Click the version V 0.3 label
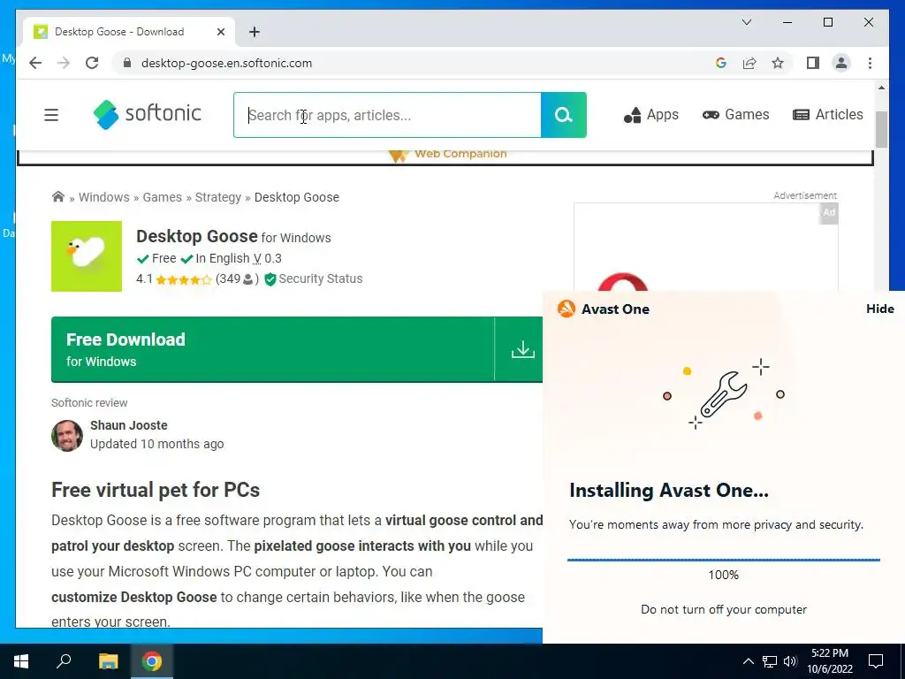Viewport: 905px width, 679px height. coord(267,259)
